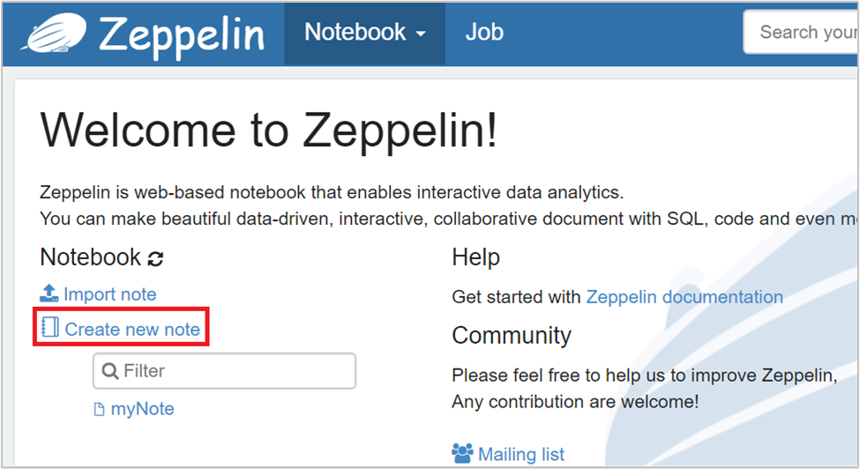Expand the Notebook dropdown caret arrow
The image size is (860, 469).
(x=421, y=34)
